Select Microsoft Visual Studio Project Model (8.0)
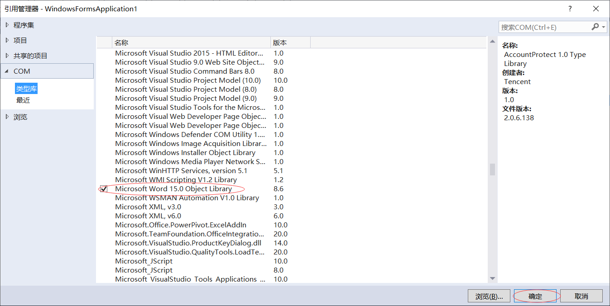This screenshot has height=306, width=610. point(291,89)
